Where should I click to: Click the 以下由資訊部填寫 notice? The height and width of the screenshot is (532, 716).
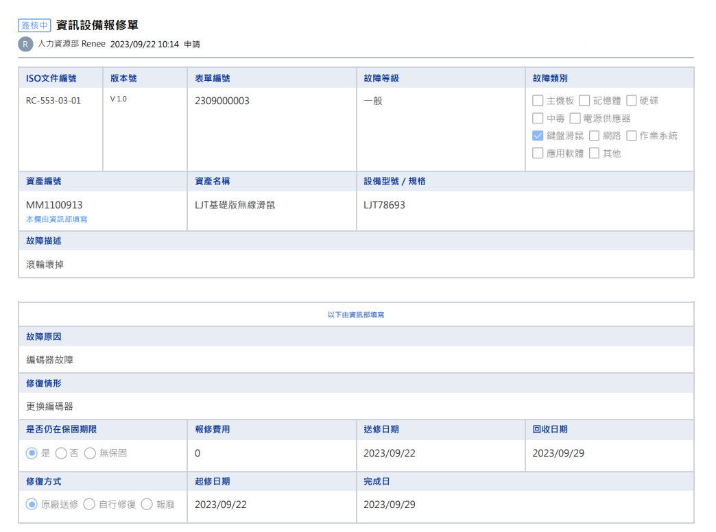[x=356, y=315]
